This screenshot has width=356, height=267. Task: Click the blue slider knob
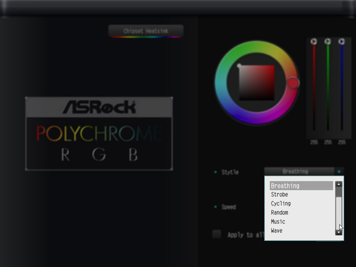(x=342, y=42)
